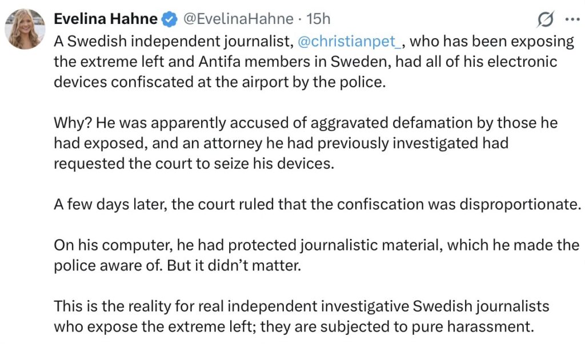Click the word "disproportionate"
Viewport: 585px width, 344px height.
tap(519, 204)
